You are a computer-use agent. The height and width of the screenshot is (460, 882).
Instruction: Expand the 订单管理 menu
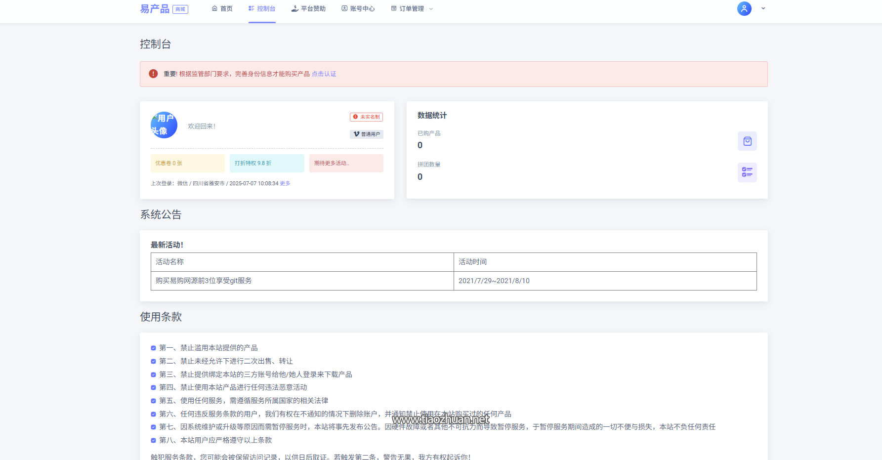tap(412, 9)
